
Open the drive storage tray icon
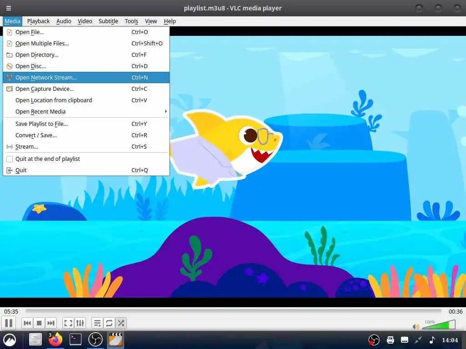(405, 340)
